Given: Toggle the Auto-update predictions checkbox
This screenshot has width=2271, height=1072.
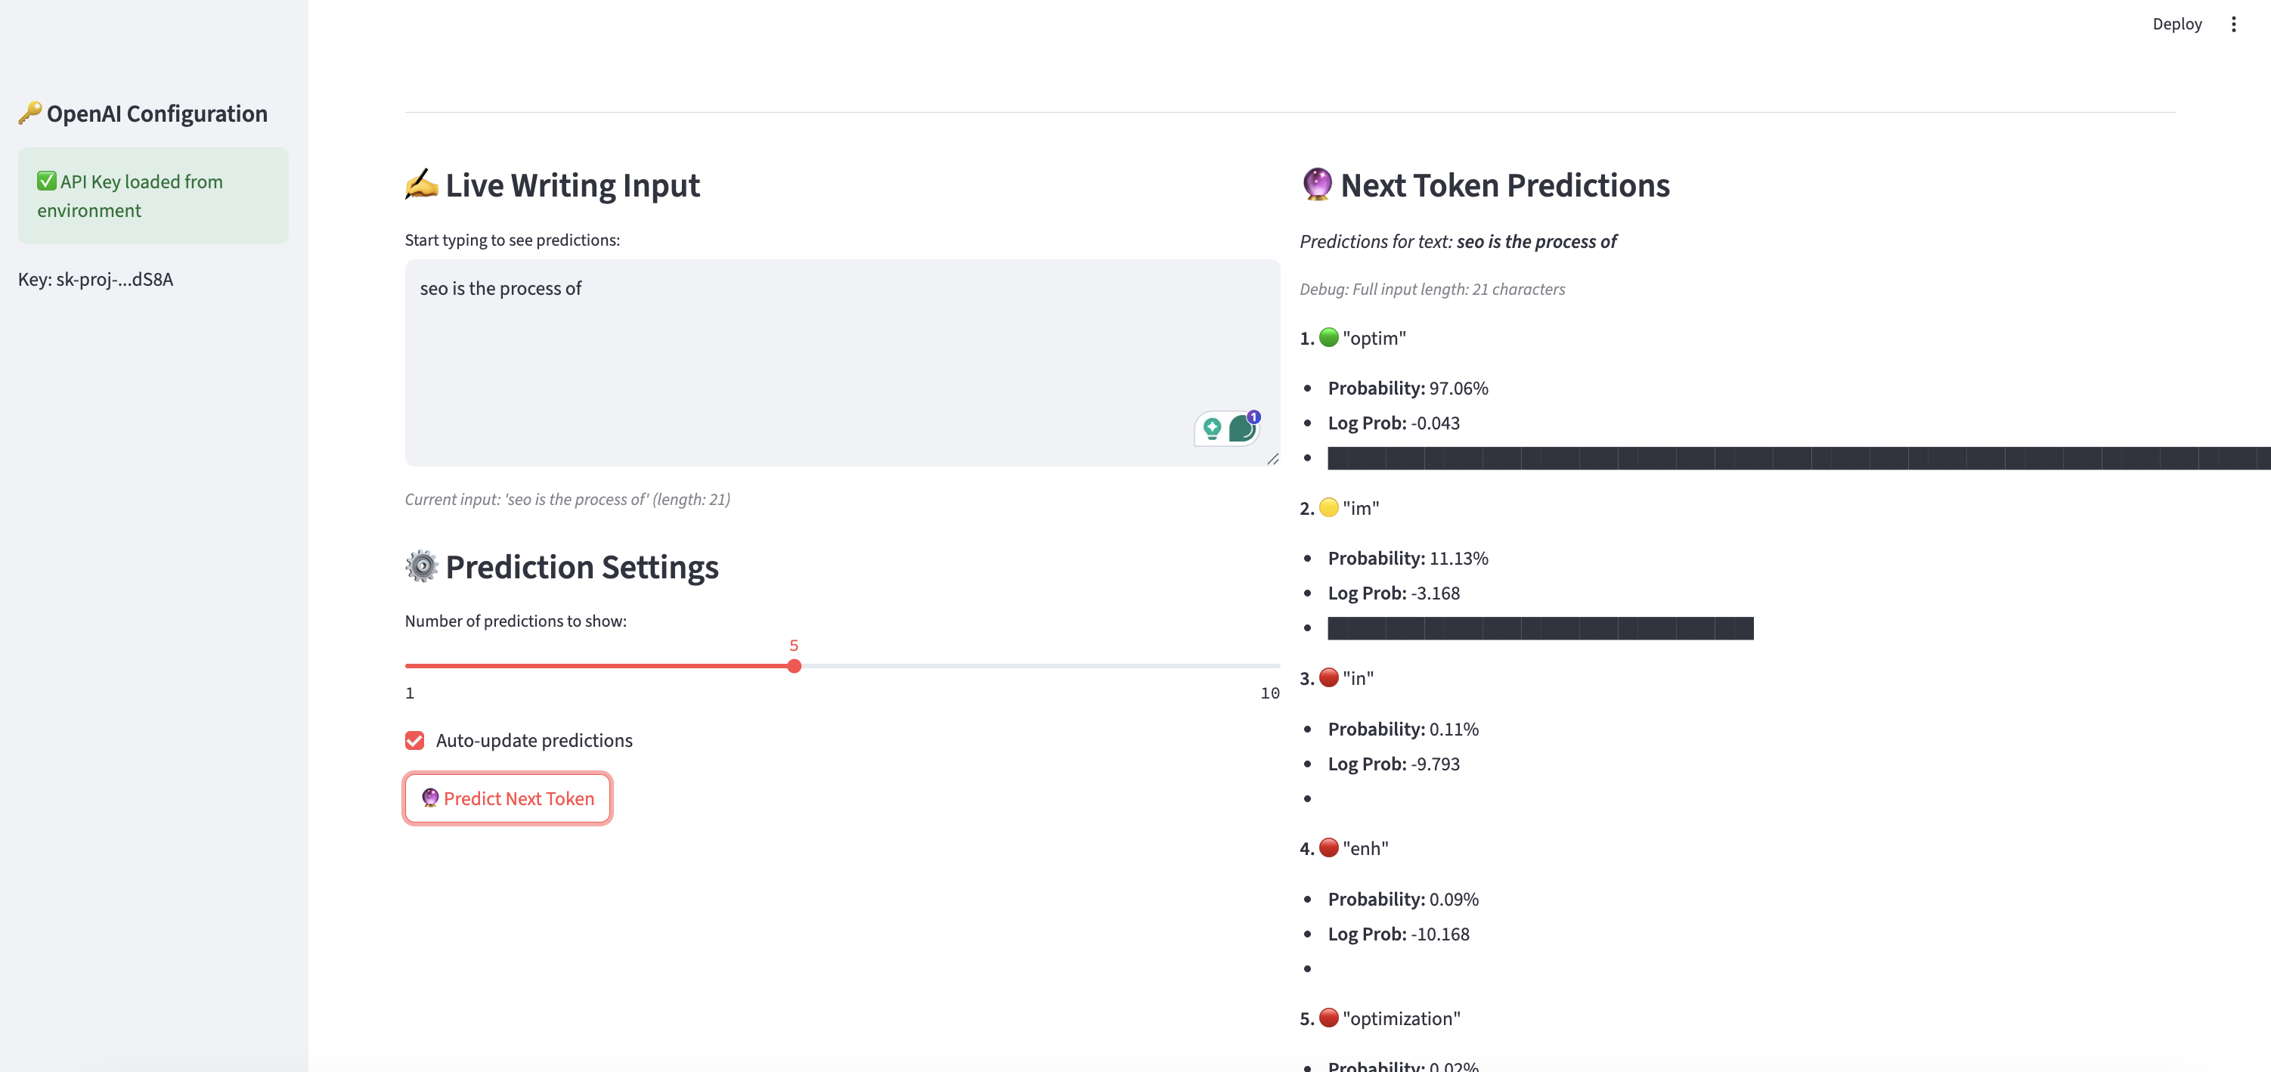Looking at the screenshot, I should (x=414, y=739).
